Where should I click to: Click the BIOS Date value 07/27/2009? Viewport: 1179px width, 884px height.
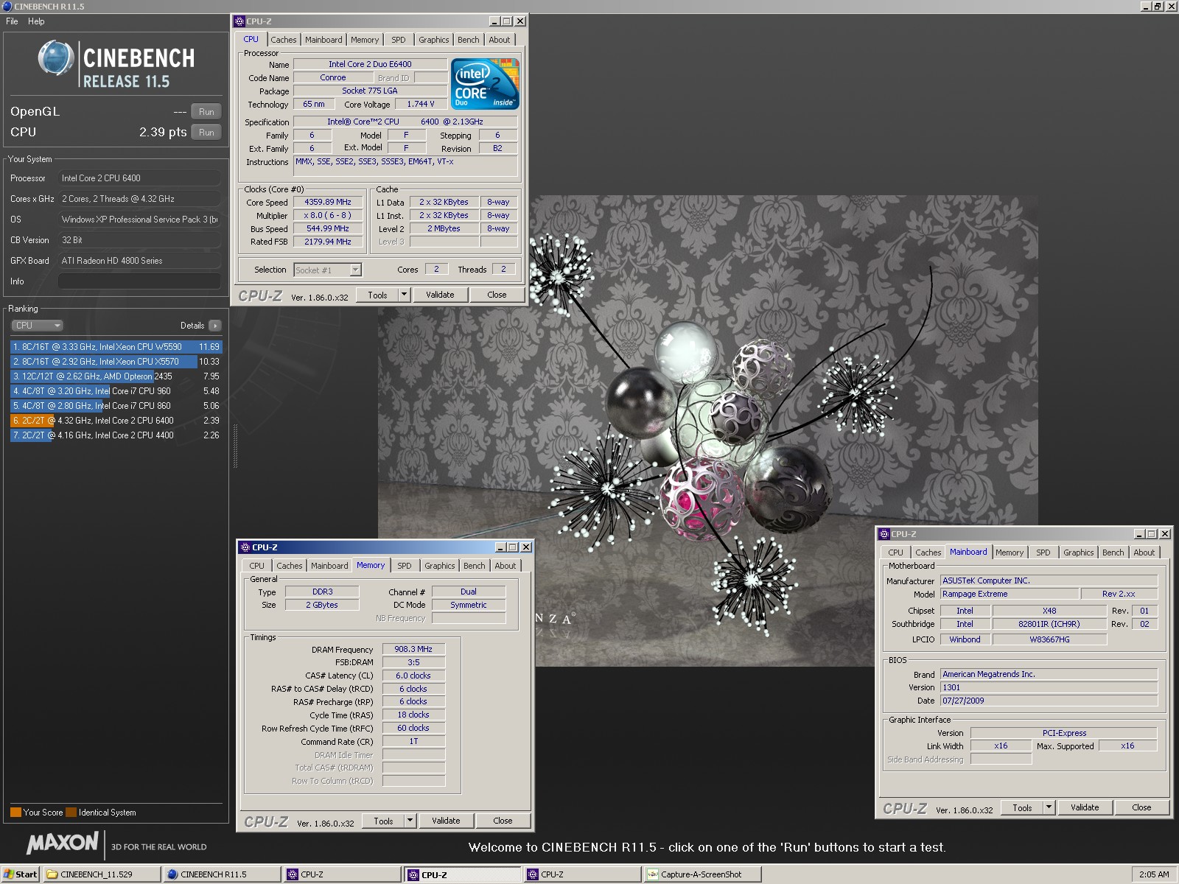tap(1049, 701)
